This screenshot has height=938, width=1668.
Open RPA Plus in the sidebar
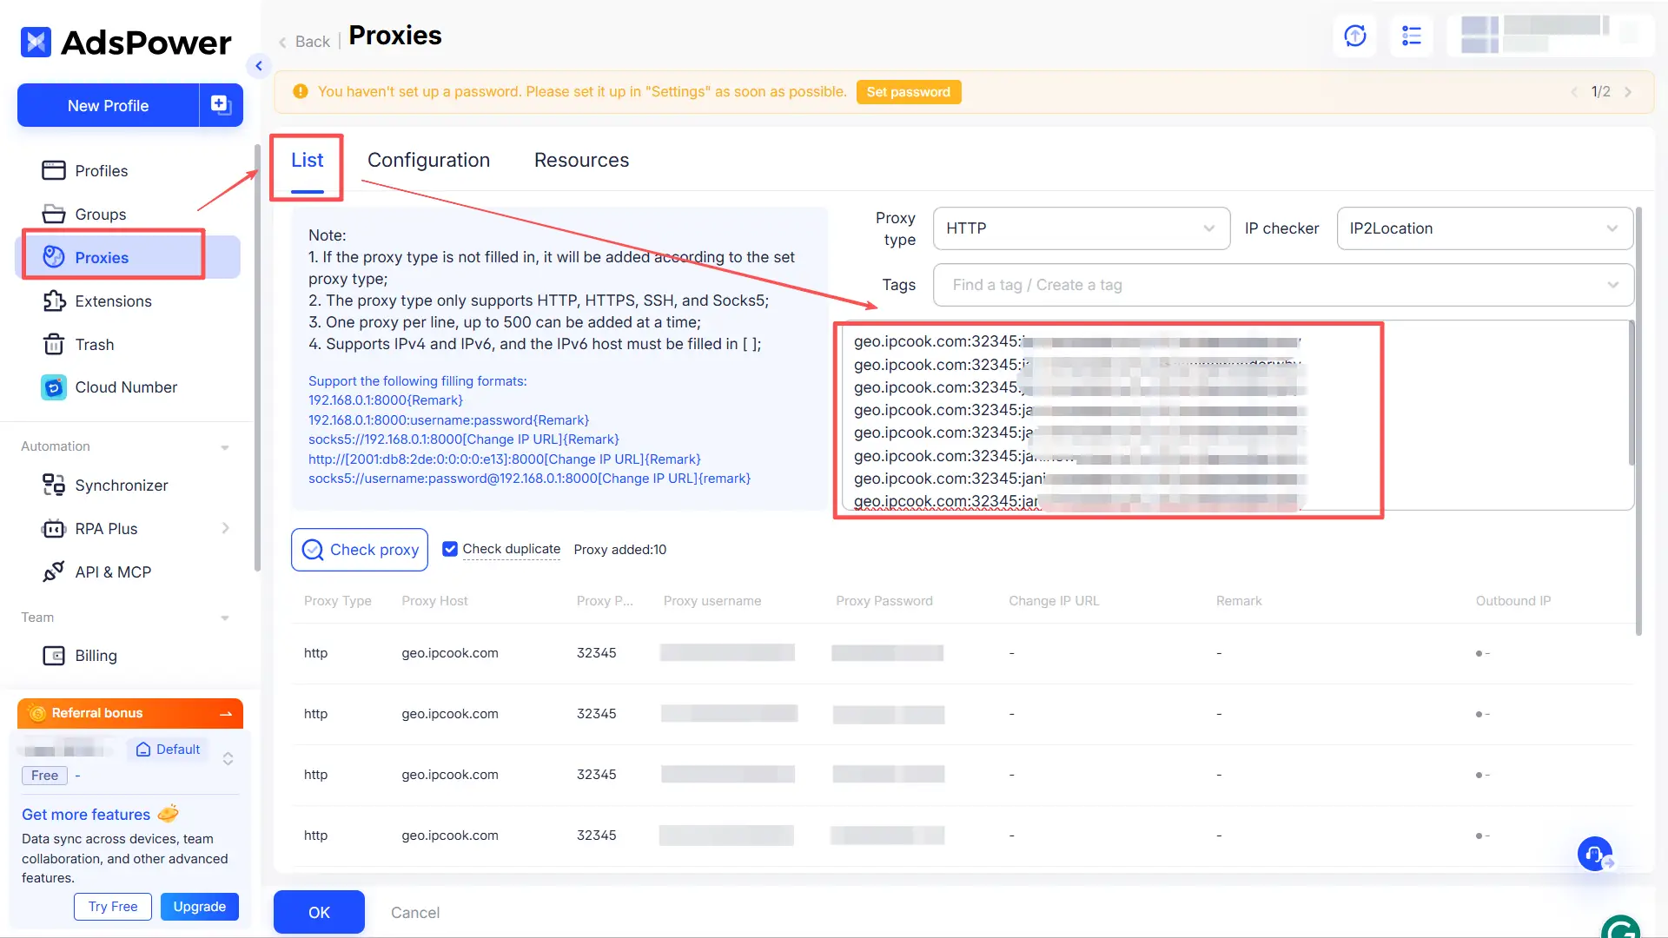pyautogui.click(x=105, y=528)
